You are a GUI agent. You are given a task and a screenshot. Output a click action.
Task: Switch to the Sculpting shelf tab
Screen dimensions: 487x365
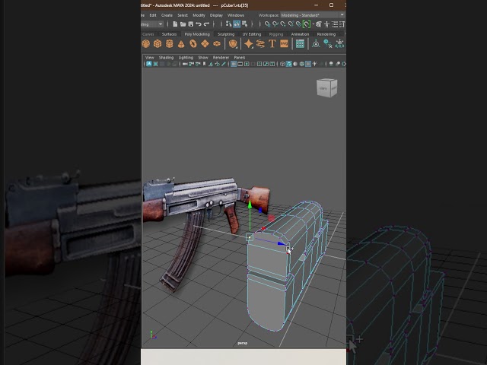click(226, 34)
